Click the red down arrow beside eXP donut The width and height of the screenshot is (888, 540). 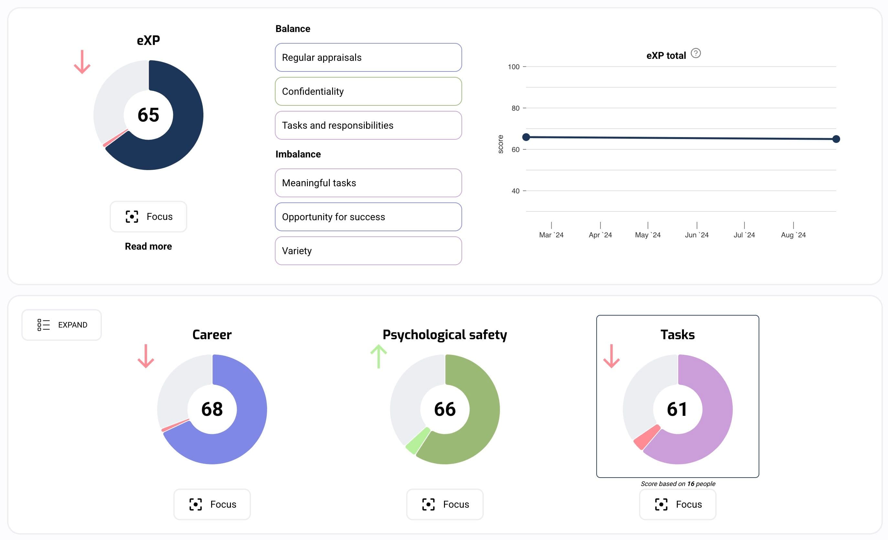tap(82, 62)
